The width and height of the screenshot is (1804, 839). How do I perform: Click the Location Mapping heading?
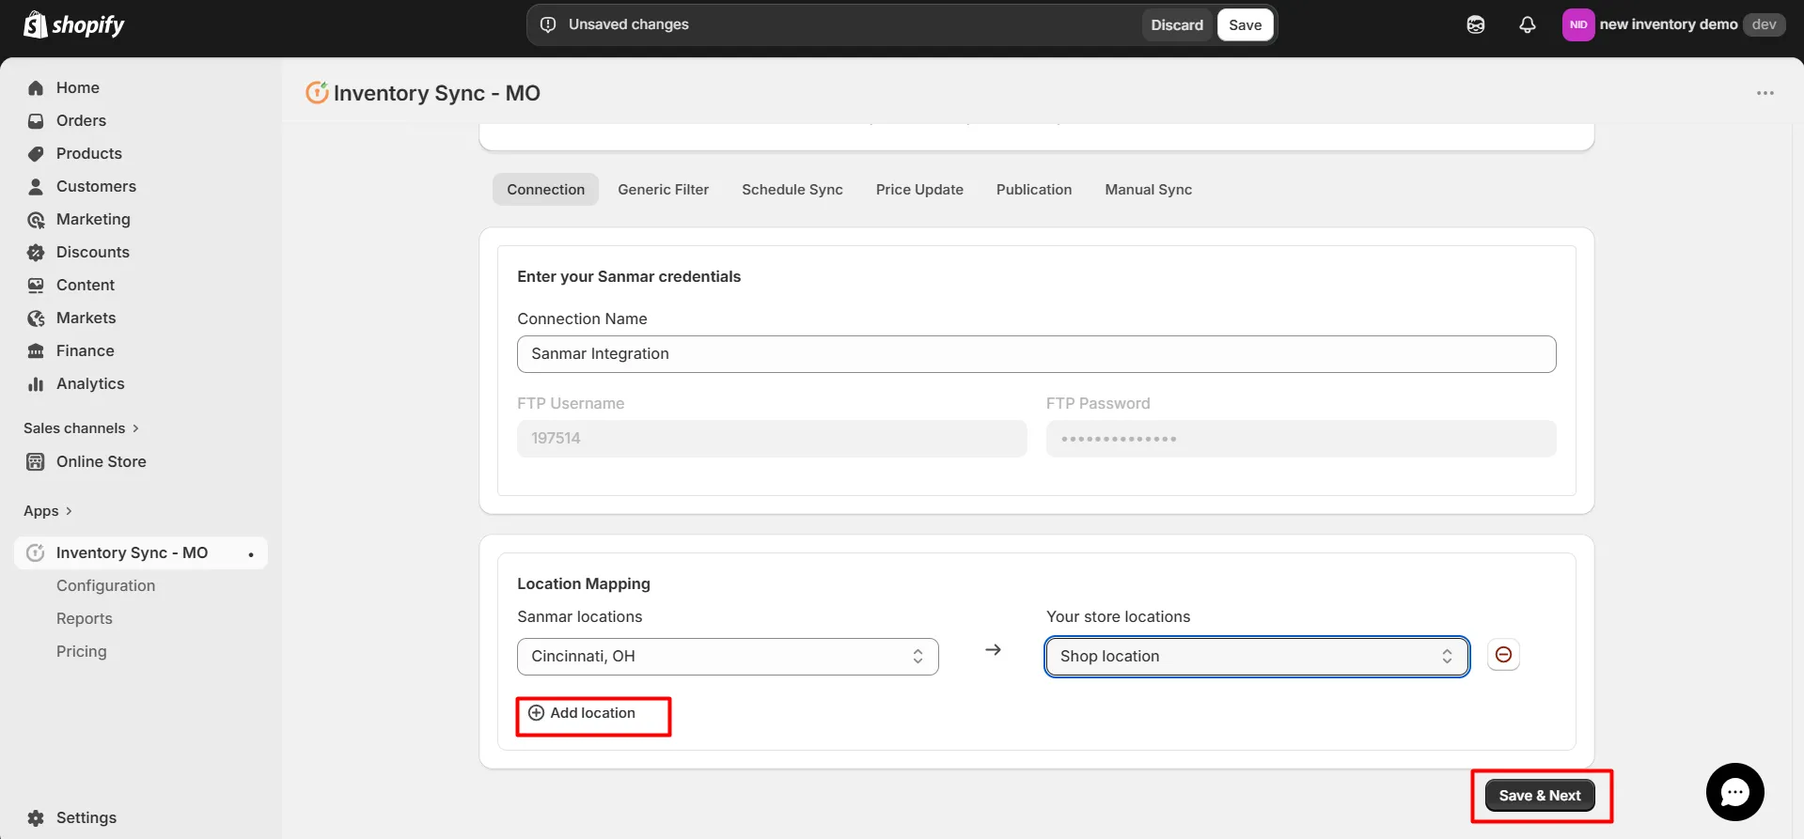tap(583, 583)
